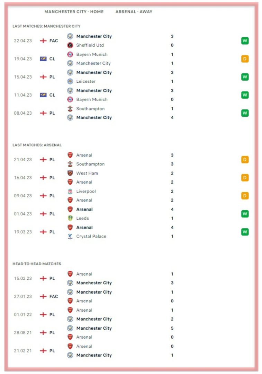The image size is (262, 374).
Task: Click the Southampton crest in 08.04.23 match
Action: (x=70, y=108)
